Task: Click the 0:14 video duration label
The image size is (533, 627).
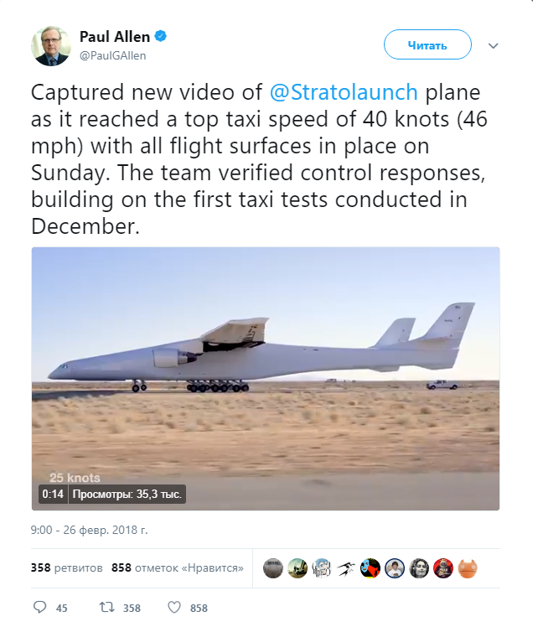Action: (53, 494)
